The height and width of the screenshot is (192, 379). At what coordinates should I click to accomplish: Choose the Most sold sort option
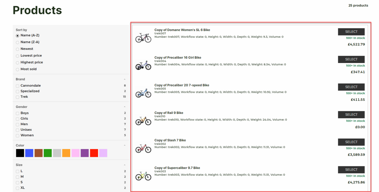pos(17,70)
